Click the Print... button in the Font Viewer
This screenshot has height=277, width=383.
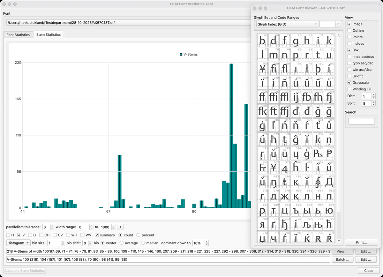361,242
